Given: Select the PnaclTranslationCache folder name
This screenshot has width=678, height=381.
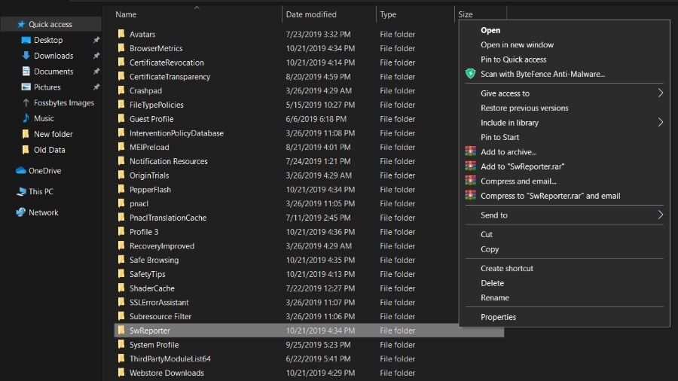Looking at the screenshot, I should tap(168, 218).
